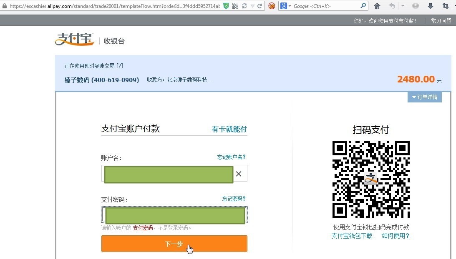
Task: Click the 扫码支付 heading
Action: coord(371,130)
